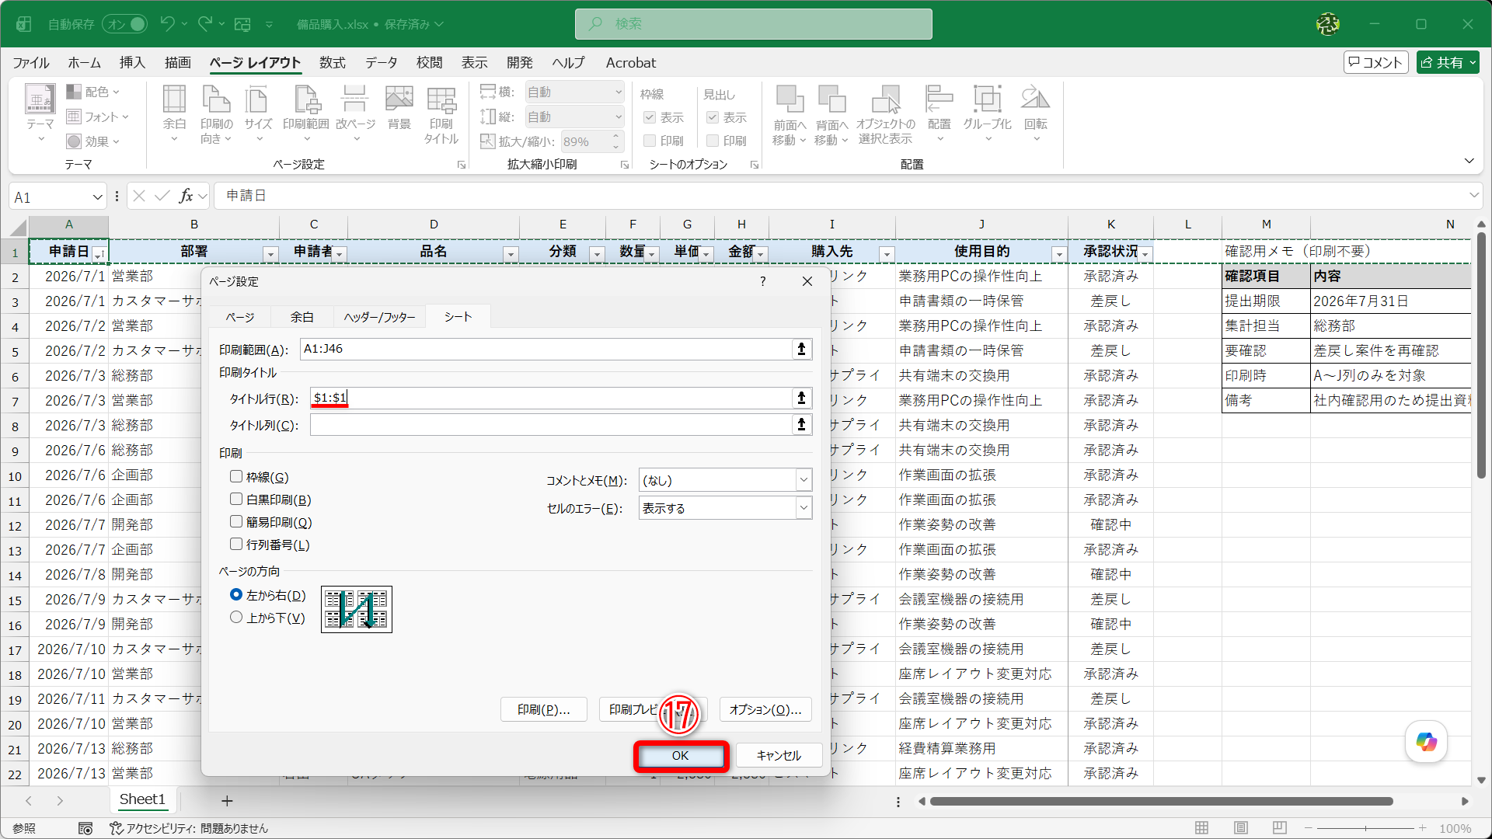Open filter dropdown on 部署 column header
The height and width of the screenshot is (839, 1492).
click(x=270, y=254)
